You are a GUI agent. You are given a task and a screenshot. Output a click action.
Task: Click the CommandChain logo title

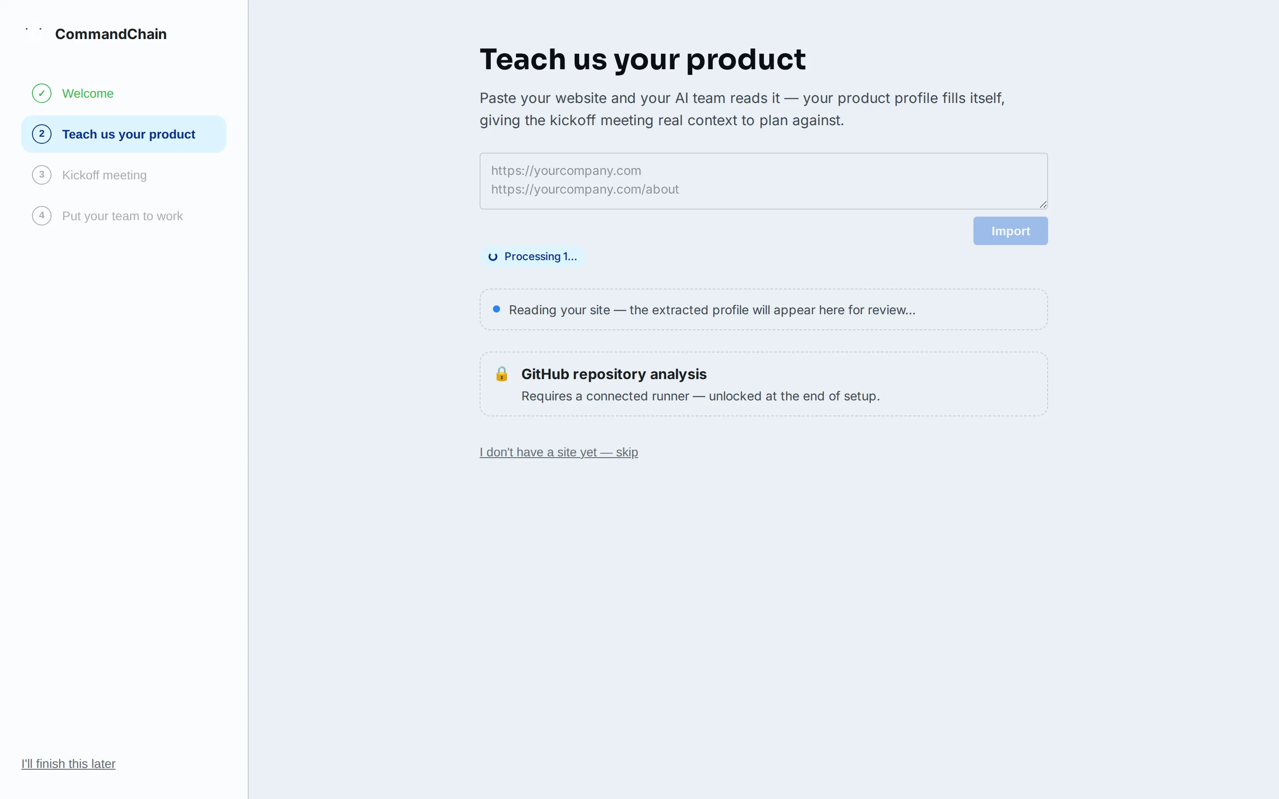point(111,34)
